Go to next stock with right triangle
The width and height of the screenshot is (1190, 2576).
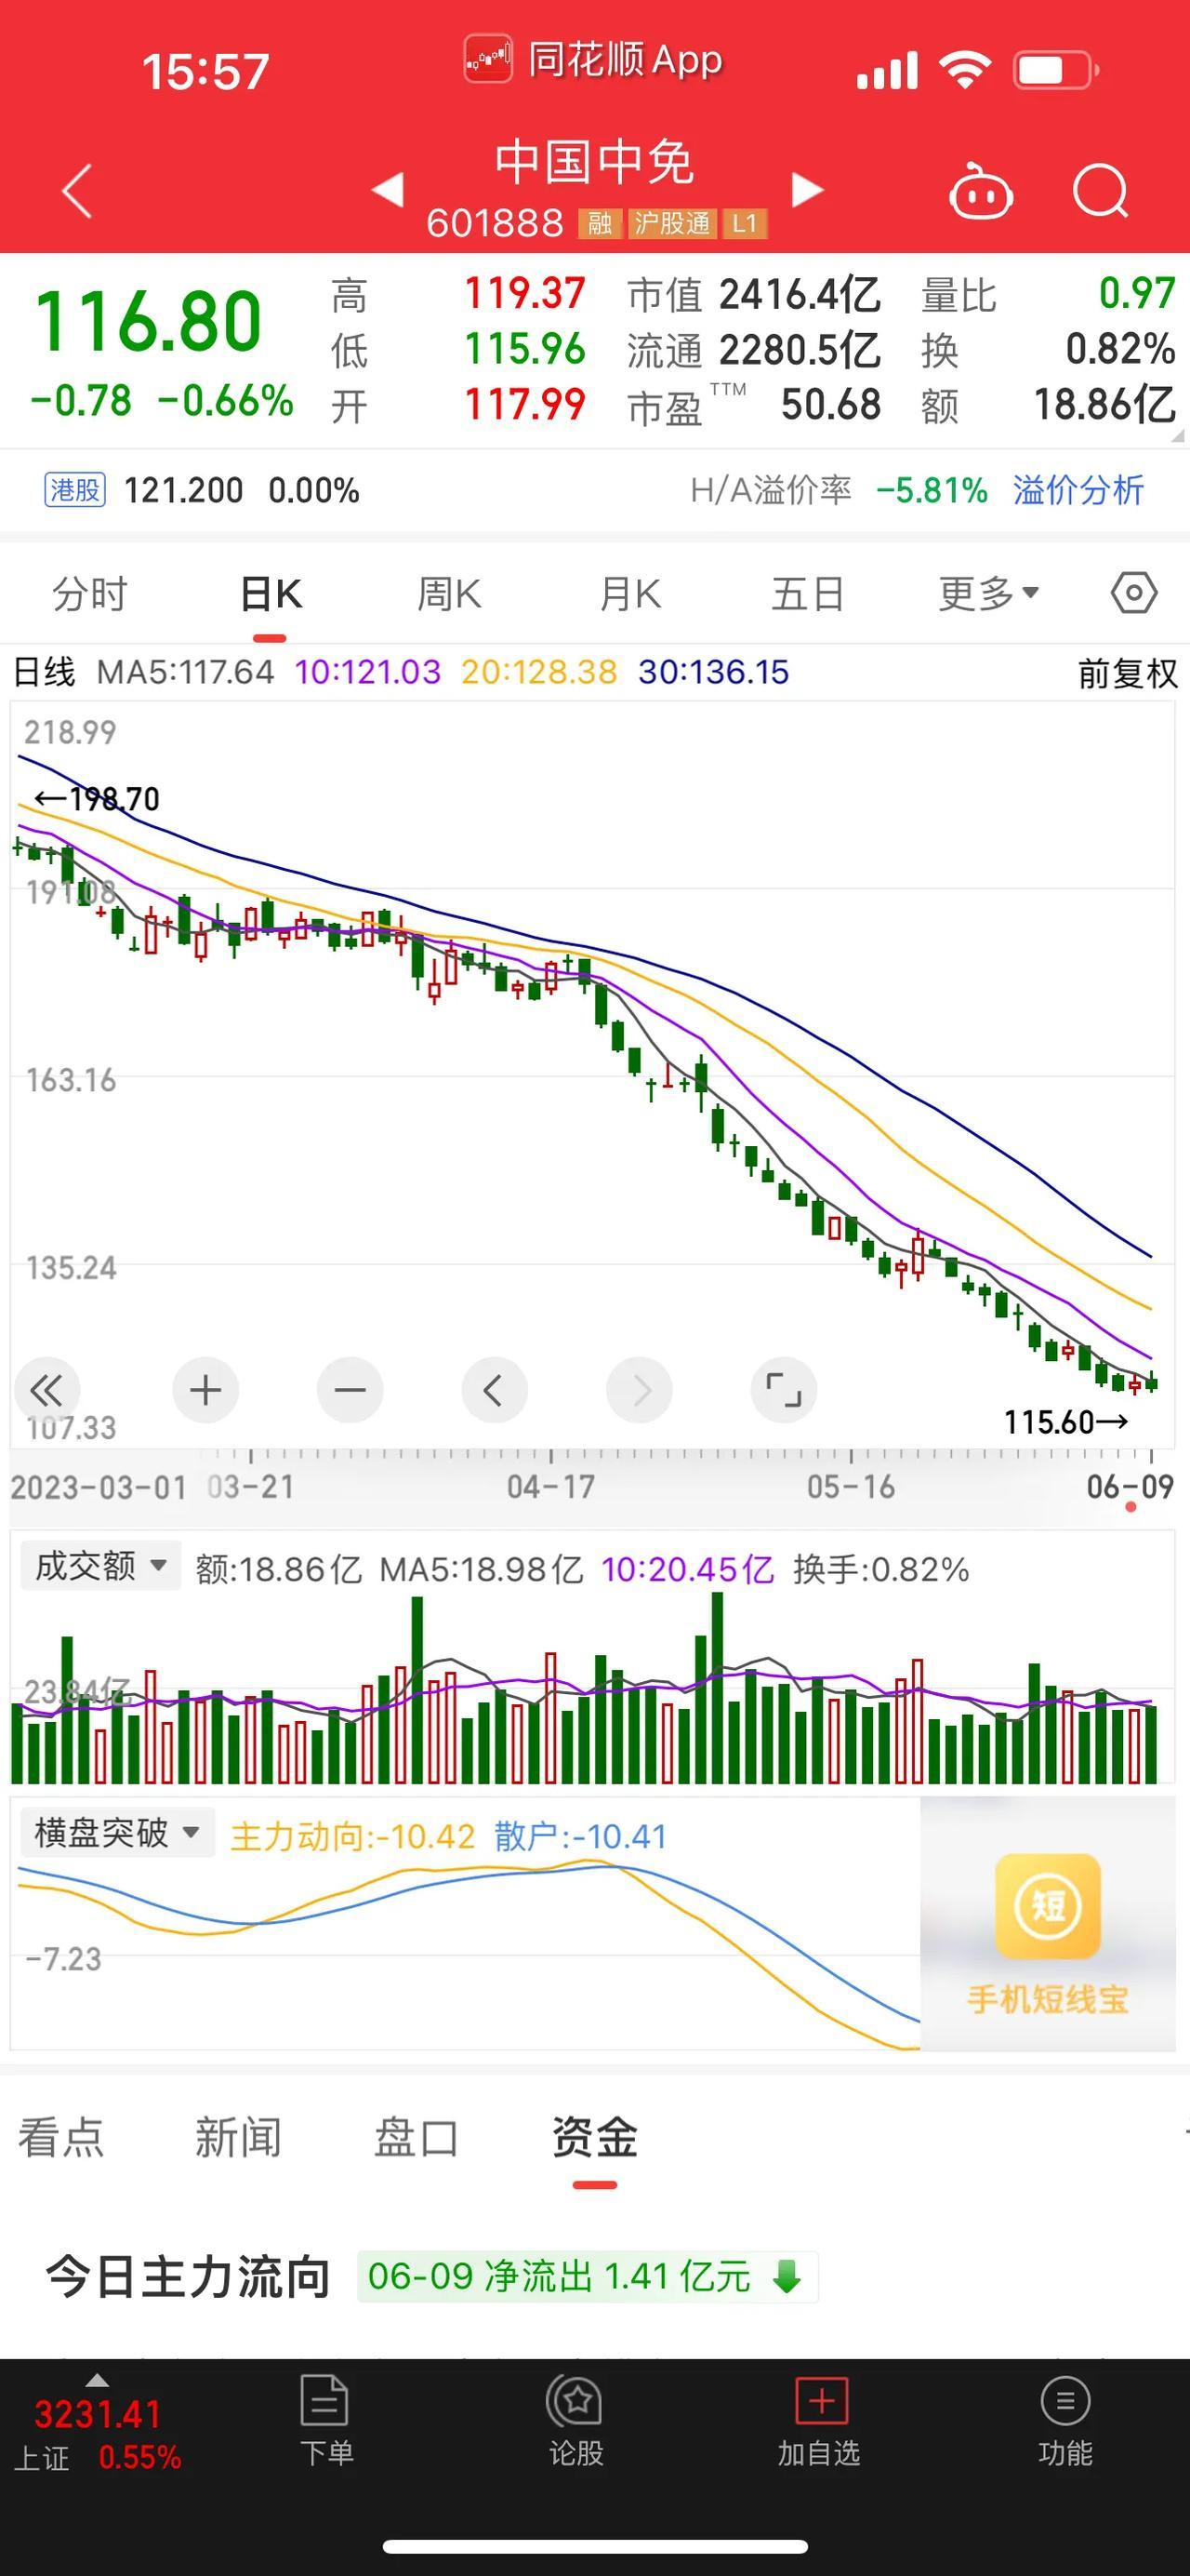click(x=806, y=189)
